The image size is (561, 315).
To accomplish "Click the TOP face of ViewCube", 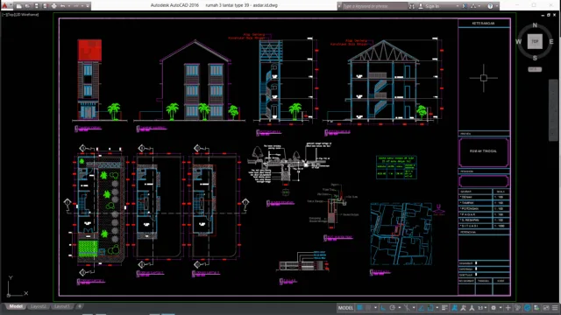I will click(x=535, y=41).
